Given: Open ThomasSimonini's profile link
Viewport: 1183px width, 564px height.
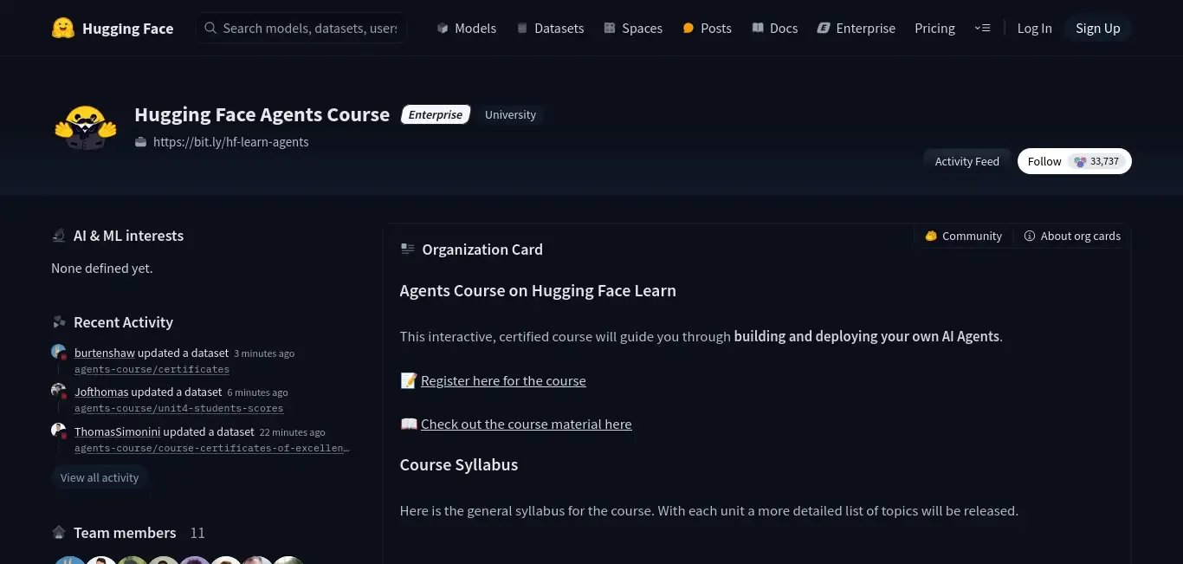Looking at the screenshot, I should tap(117, 431).
